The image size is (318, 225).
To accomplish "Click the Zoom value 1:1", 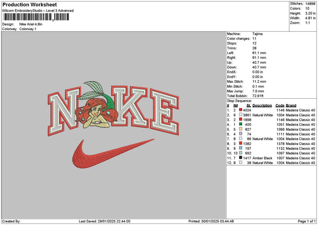I will click(307, 23).
